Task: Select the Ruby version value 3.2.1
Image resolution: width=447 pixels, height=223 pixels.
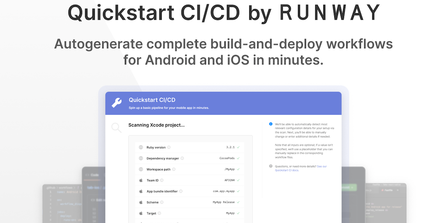Action: pos(230,147)
